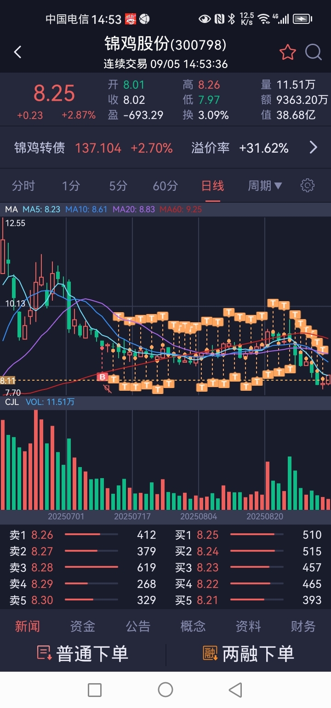Tap the MA20: 8.83 value

(x=134, y=209)
